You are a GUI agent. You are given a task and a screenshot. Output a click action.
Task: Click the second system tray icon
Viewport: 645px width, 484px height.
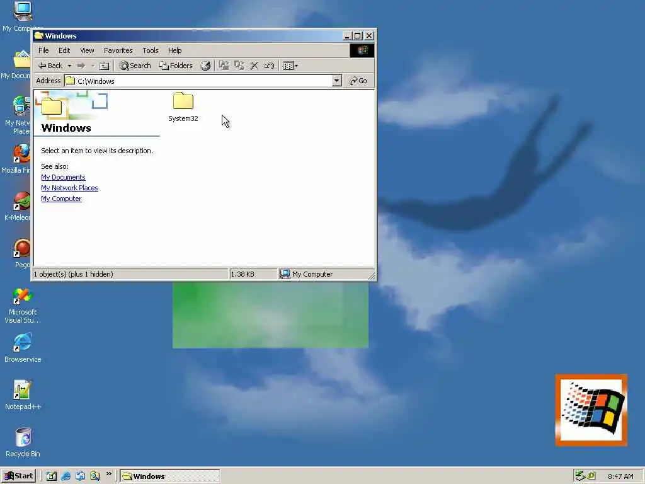click(x=591, y=476)
